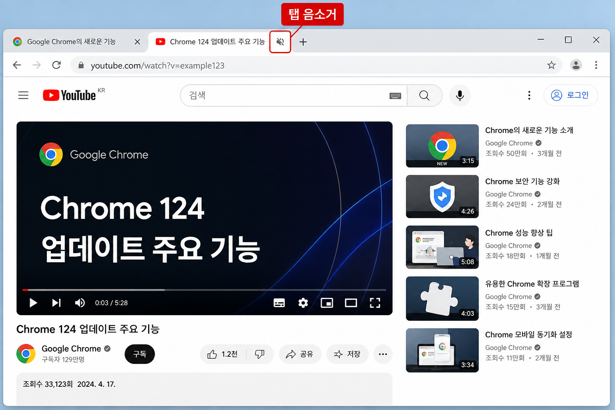Click the muted speaker icon on the tab

tap(280, 42)
